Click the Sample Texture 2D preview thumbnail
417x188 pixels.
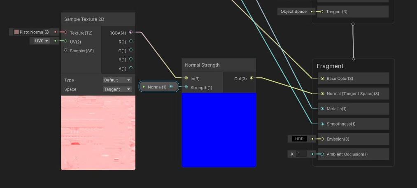[98, 133]
